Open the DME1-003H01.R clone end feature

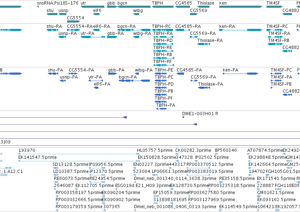point(183,117)
